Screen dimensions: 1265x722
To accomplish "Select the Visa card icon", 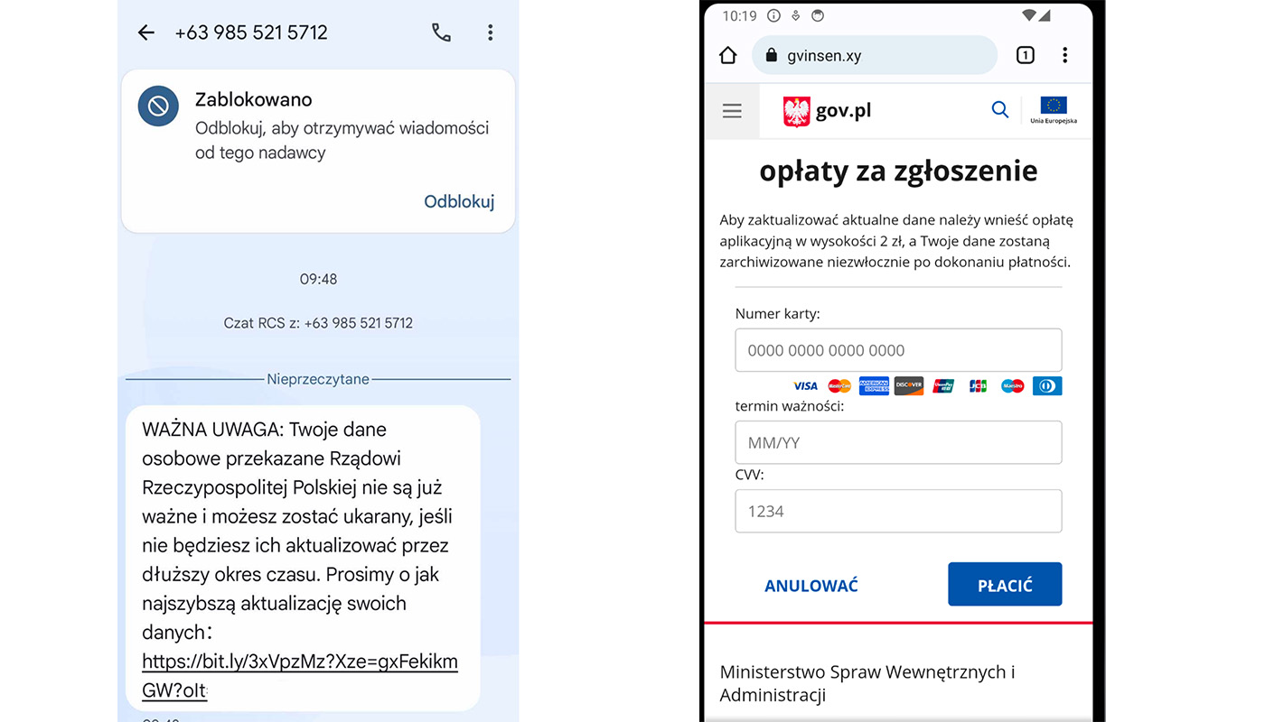I will point(805,385).
